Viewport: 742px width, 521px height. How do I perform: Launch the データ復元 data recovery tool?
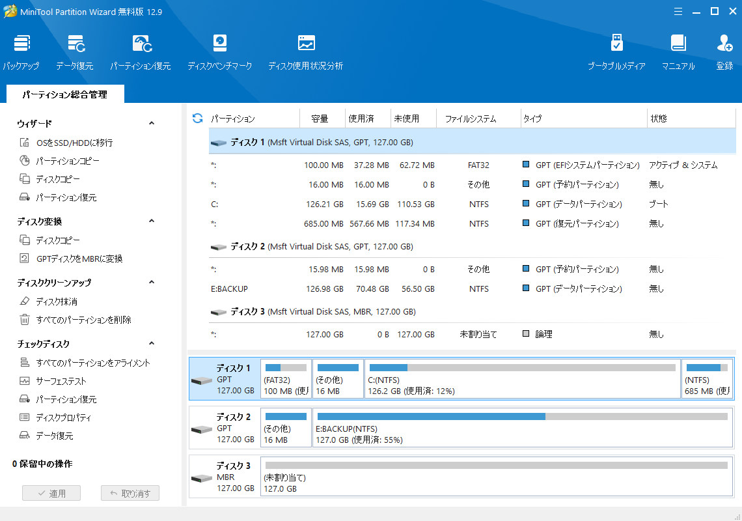coord(75,52)
